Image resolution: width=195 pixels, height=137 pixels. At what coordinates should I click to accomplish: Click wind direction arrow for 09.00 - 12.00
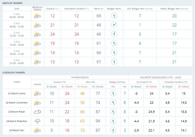point(114,25)
